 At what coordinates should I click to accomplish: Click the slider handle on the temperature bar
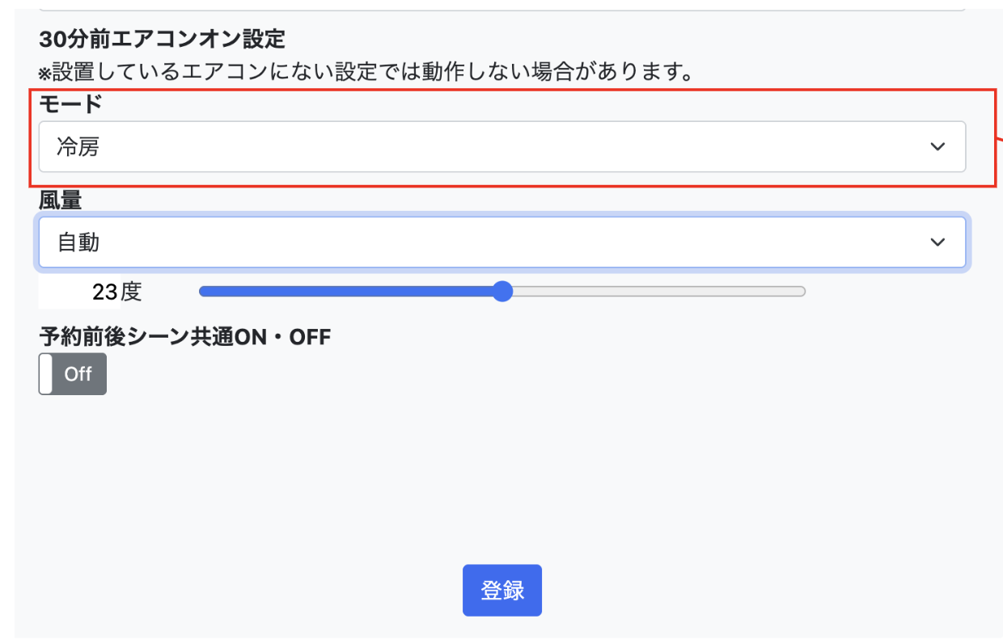(502, 292)
